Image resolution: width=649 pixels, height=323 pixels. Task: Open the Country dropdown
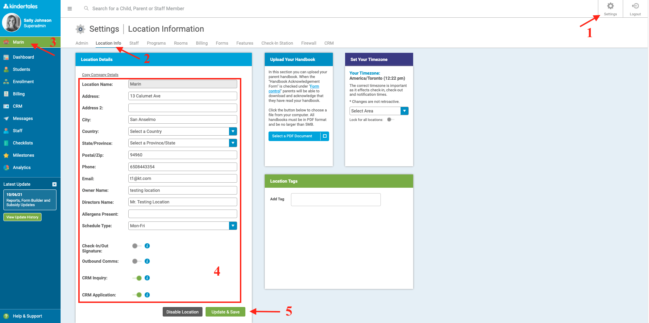point(183,132)
